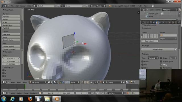The width and height of the screenshot is (182, 102).
Task: Click the Blender logo splash icon
Action: [x=110, y=6]
